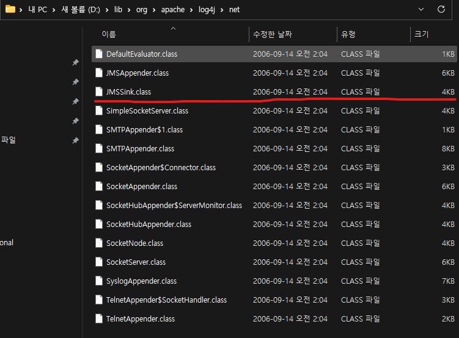
Task: Navigate to 새 볼륨 (D:) in breadcrumb
Action: pyautogui.click(x=81, y=10)
